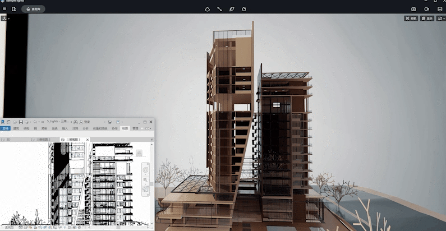Screen dimensions: 446x231
Task: Close the 三维视图 3 view tab
Action: [88, 140]
